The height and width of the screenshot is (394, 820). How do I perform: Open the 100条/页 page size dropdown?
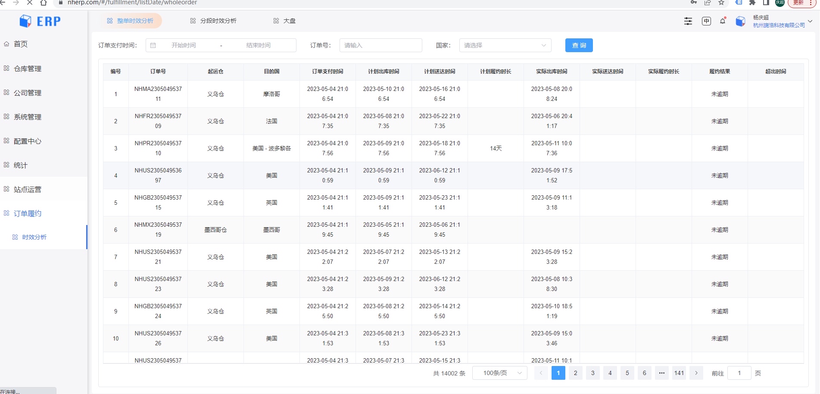(500, 373)
